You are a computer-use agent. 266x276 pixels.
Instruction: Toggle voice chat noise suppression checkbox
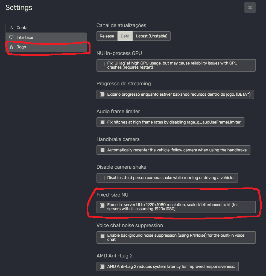pos(102,236)
